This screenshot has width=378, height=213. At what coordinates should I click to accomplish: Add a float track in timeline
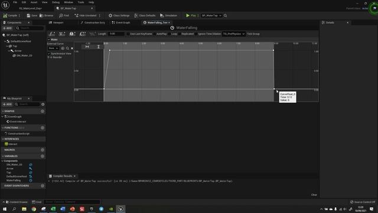coord(52,34)
